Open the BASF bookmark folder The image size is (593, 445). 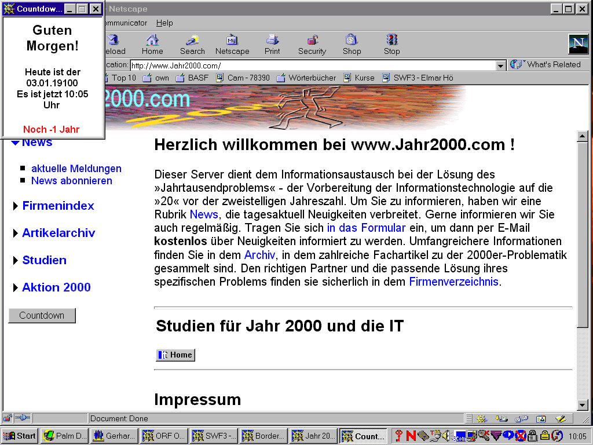click(192, 78)
